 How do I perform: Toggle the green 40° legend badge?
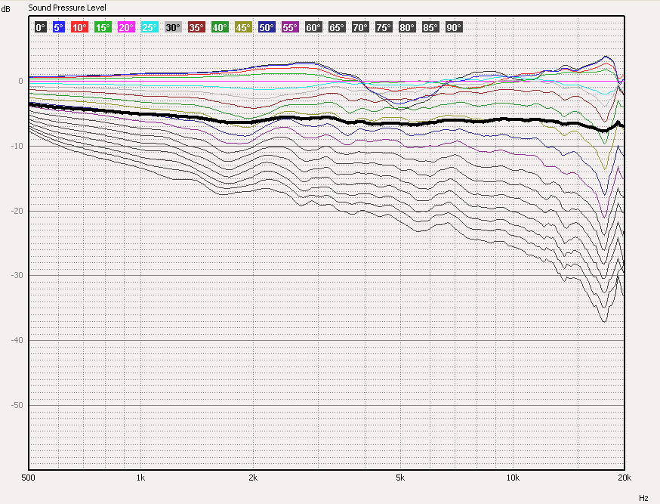coord(220,28)
